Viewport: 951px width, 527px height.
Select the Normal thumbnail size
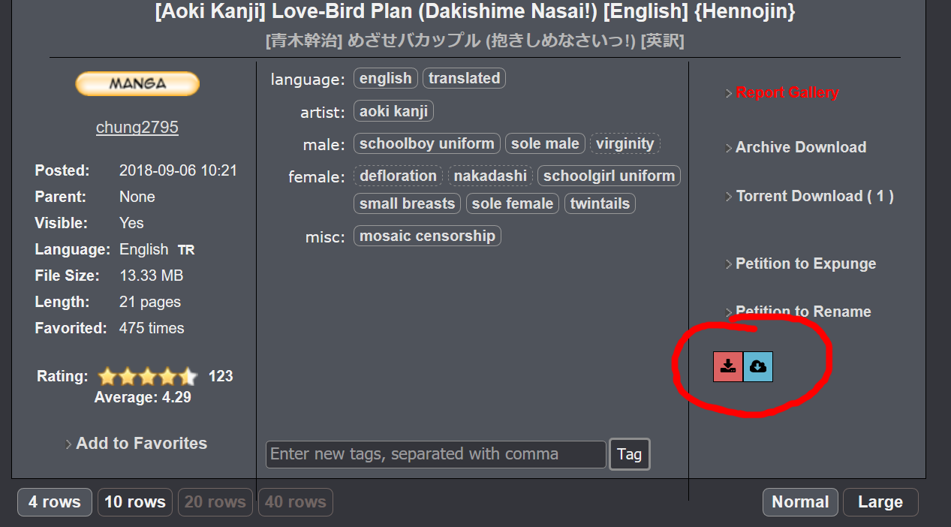(800, 502)
